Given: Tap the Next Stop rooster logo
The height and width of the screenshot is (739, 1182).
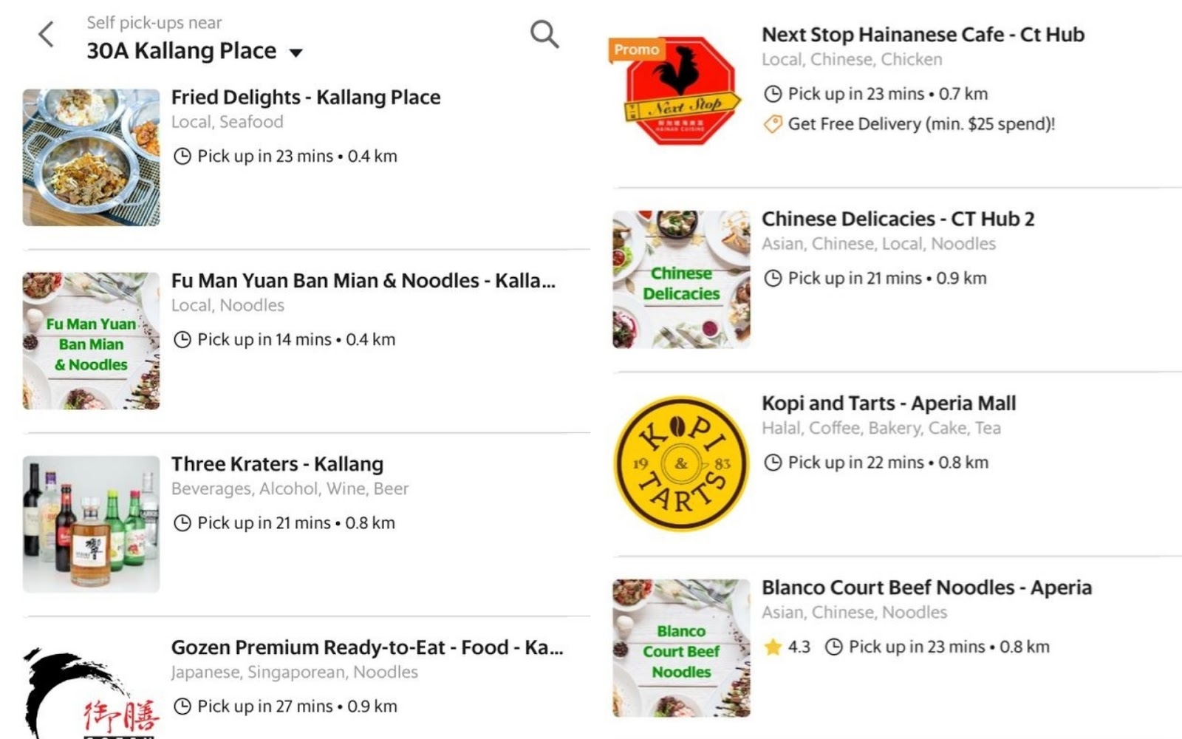Looking at the screenshot, I should 681,92.
